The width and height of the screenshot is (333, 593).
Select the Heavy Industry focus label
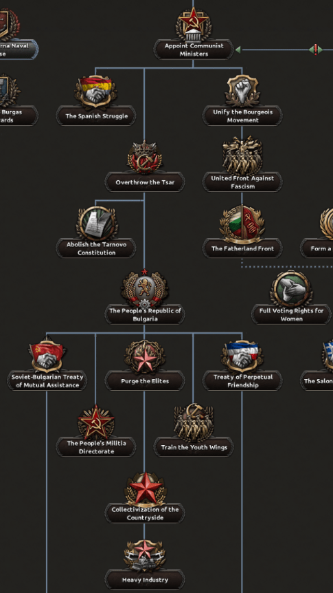tap(145, 580)
